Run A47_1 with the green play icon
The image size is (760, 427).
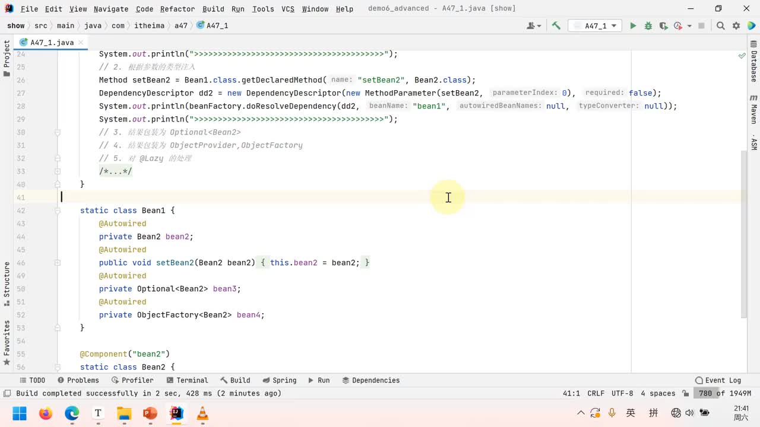click(x=633, y=26)
